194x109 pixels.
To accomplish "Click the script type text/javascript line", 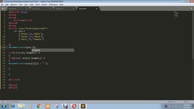I will (x=28, y=28).
